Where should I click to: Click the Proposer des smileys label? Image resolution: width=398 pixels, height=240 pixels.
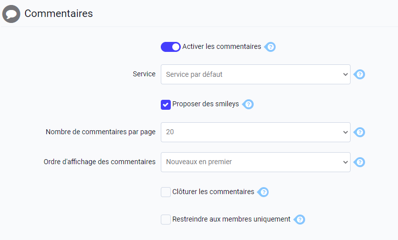(206, 104)
